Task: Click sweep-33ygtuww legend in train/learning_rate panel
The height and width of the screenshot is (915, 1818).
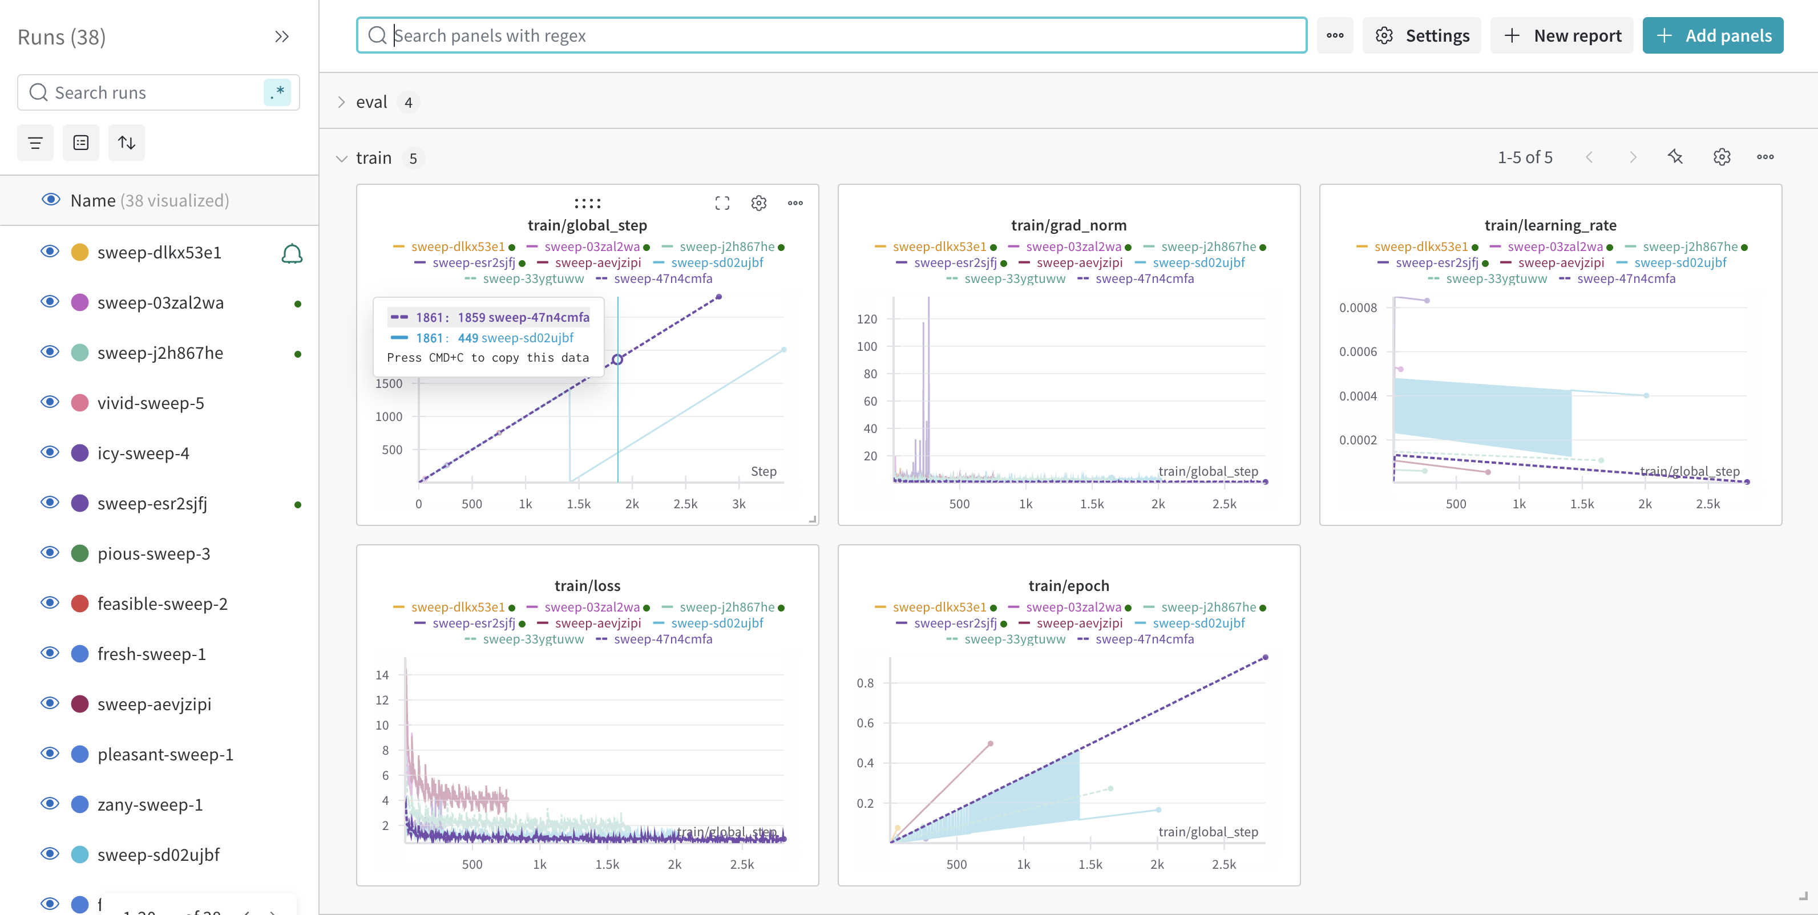Action: click(x=1496, y=278)
